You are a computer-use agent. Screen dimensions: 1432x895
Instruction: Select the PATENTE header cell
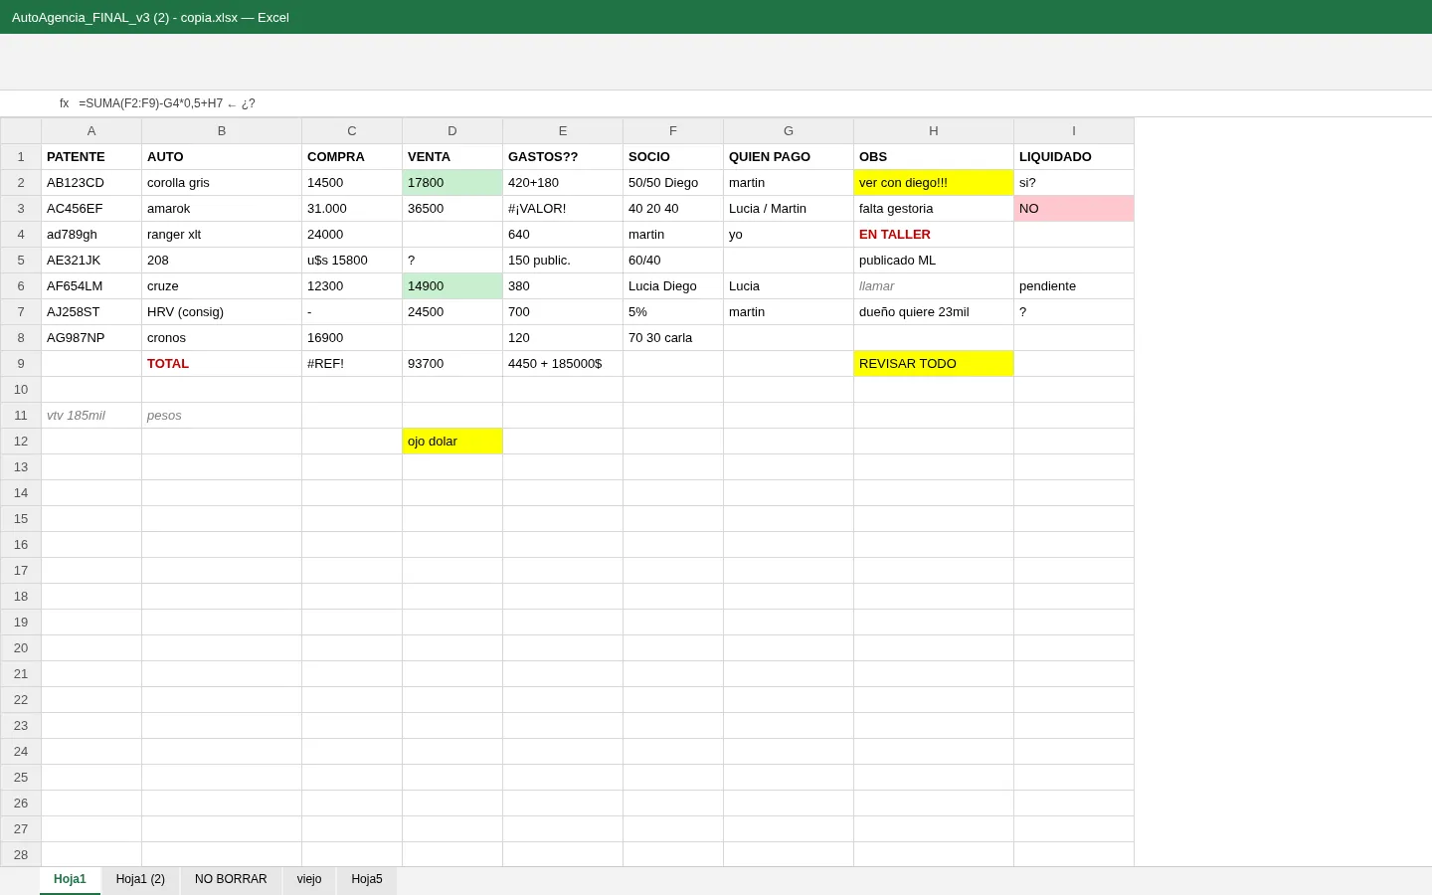click(91, 157)
